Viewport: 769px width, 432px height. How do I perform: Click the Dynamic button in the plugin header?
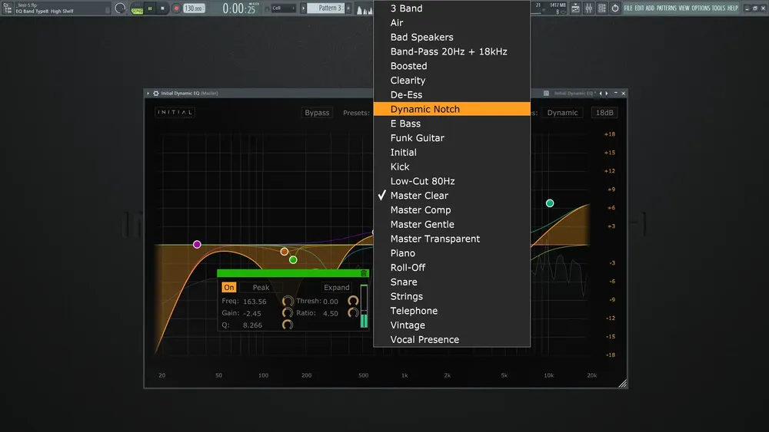point(562,113)
